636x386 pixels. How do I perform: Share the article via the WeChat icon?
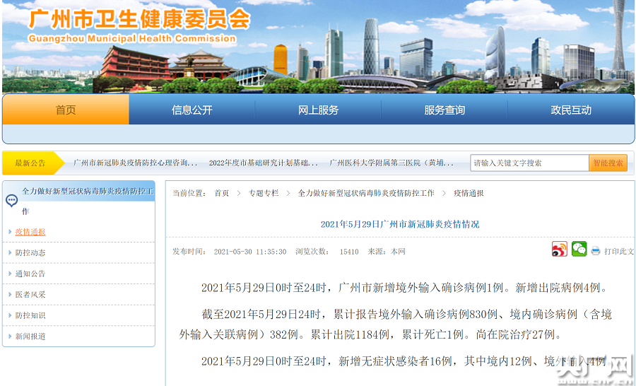579,250
